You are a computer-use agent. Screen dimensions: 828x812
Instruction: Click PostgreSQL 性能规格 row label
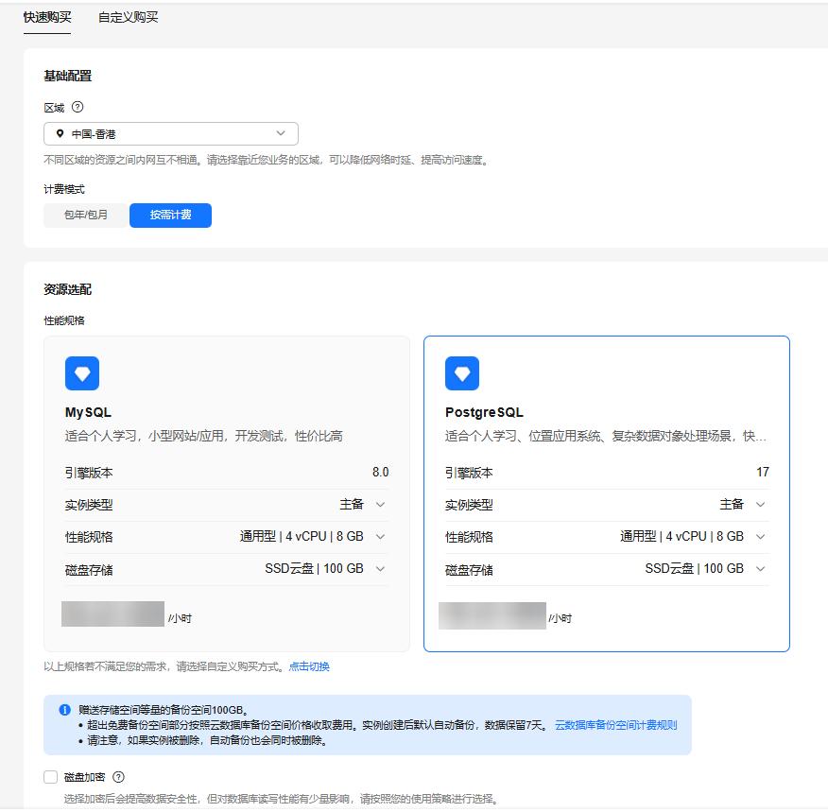[x=469, y=538]
